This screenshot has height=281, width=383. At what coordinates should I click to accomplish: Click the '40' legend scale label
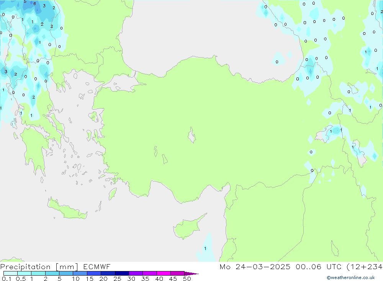pos(159,279)
